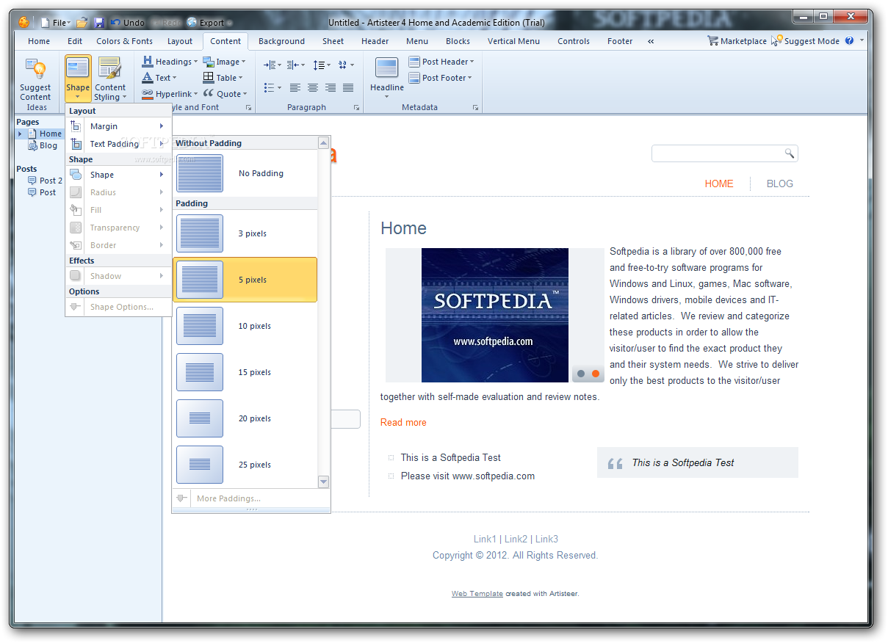Image resolution: width=888 pixels, height=643 pixels.
Task: Click the Metadata group dialog launcher
Action: [x=476, y=108]
